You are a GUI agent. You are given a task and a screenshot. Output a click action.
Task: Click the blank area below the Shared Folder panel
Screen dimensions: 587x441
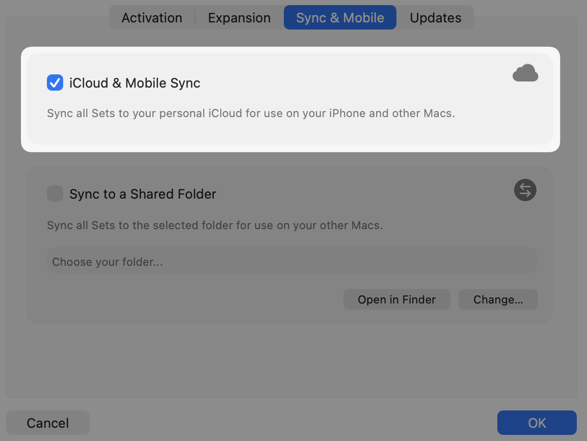(x=290, y=362)
